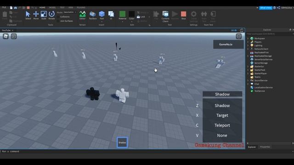The height and width of the screenshot is (165, 294).
Task: Click the green Material swatch
Action: click(123, 14)
